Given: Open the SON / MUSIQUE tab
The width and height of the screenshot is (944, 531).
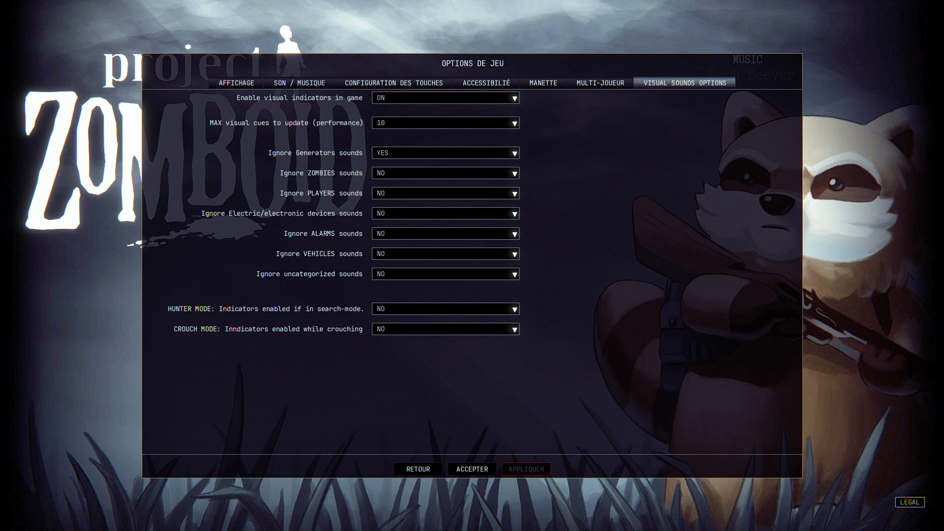Looking at the screenshot, I should pos(299,83).
